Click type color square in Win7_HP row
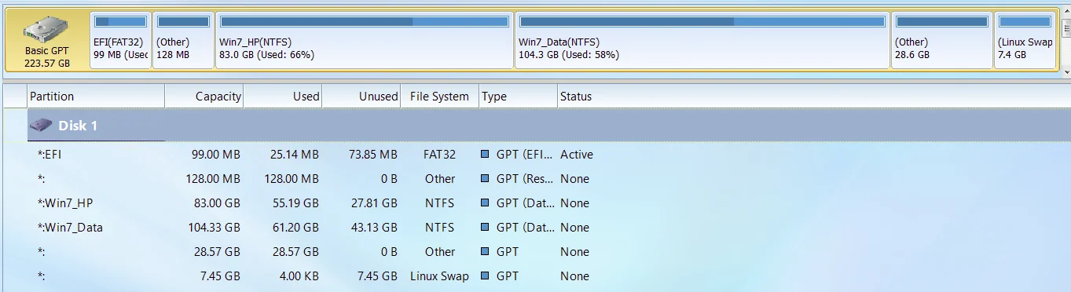The image size is (1071, 292). pyautogui.click(x=485, y=203)
